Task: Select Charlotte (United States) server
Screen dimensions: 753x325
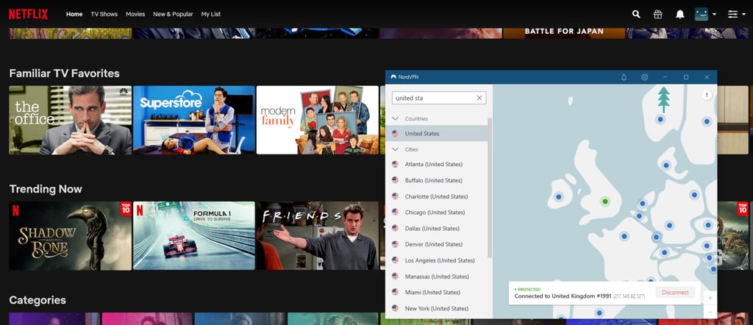Action: click(437, 196)
